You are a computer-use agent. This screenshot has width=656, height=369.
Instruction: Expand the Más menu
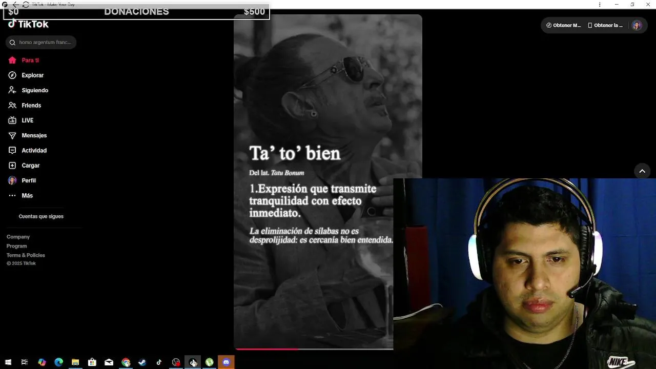20,196
